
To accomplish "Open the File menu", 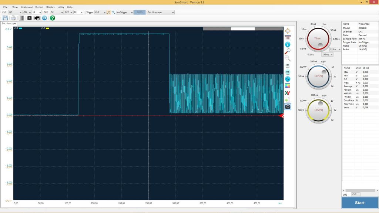I will click(5, 7).
